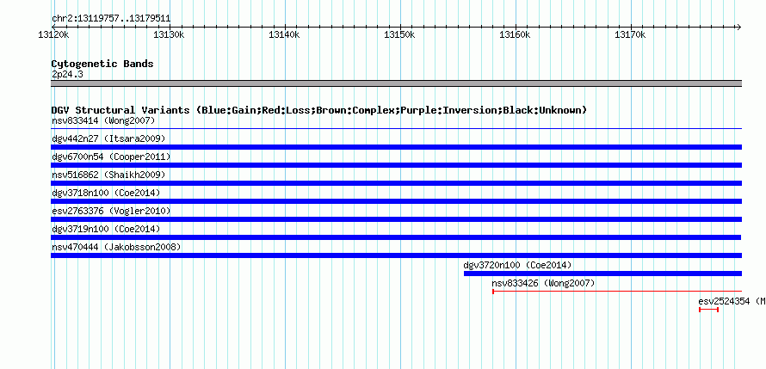Screen dimensions: 766x369
Task: Open dgv6700n54 (Cooper2011) variant label
Action: (111, 157)
